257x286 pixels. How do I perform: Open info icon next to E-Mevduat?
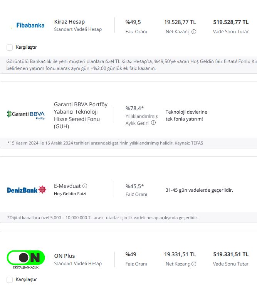click(x=85, y=186)
